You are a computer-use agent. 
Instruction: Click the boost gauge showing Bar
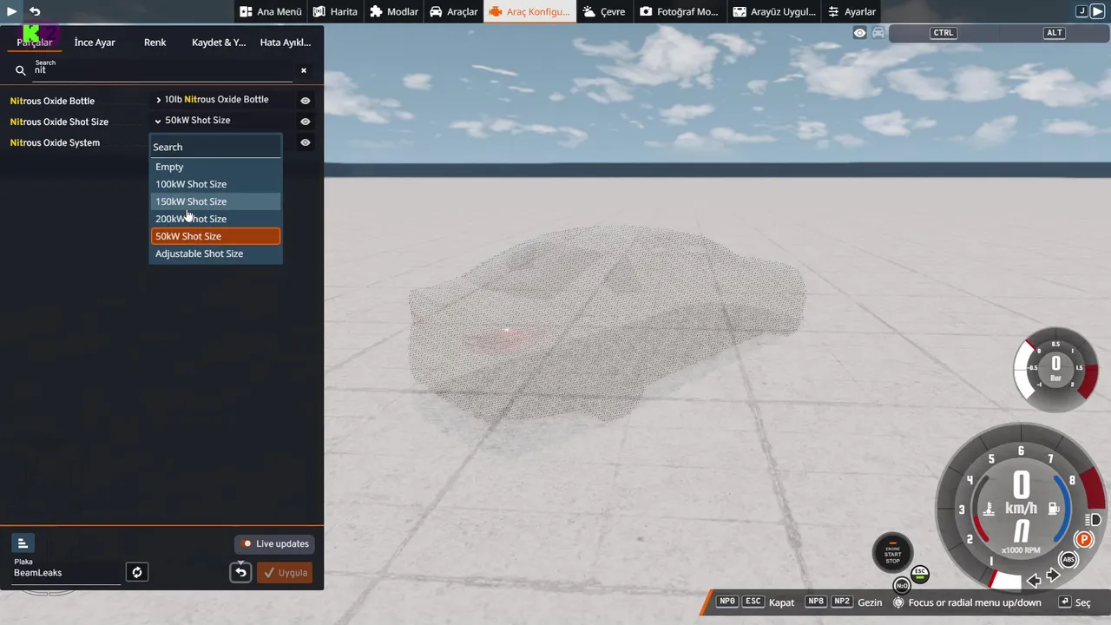click(1055, 368)
